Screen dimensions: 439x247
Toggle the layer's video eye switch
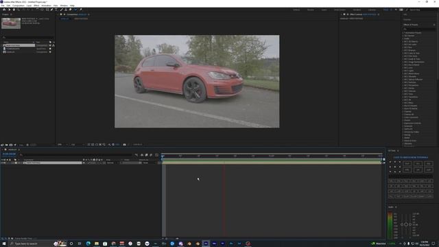point(2,163)
